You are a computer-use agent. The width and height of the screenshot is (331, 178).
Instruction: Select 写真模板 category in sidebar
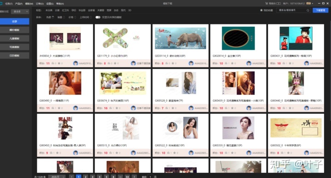(x=15, y=47)
